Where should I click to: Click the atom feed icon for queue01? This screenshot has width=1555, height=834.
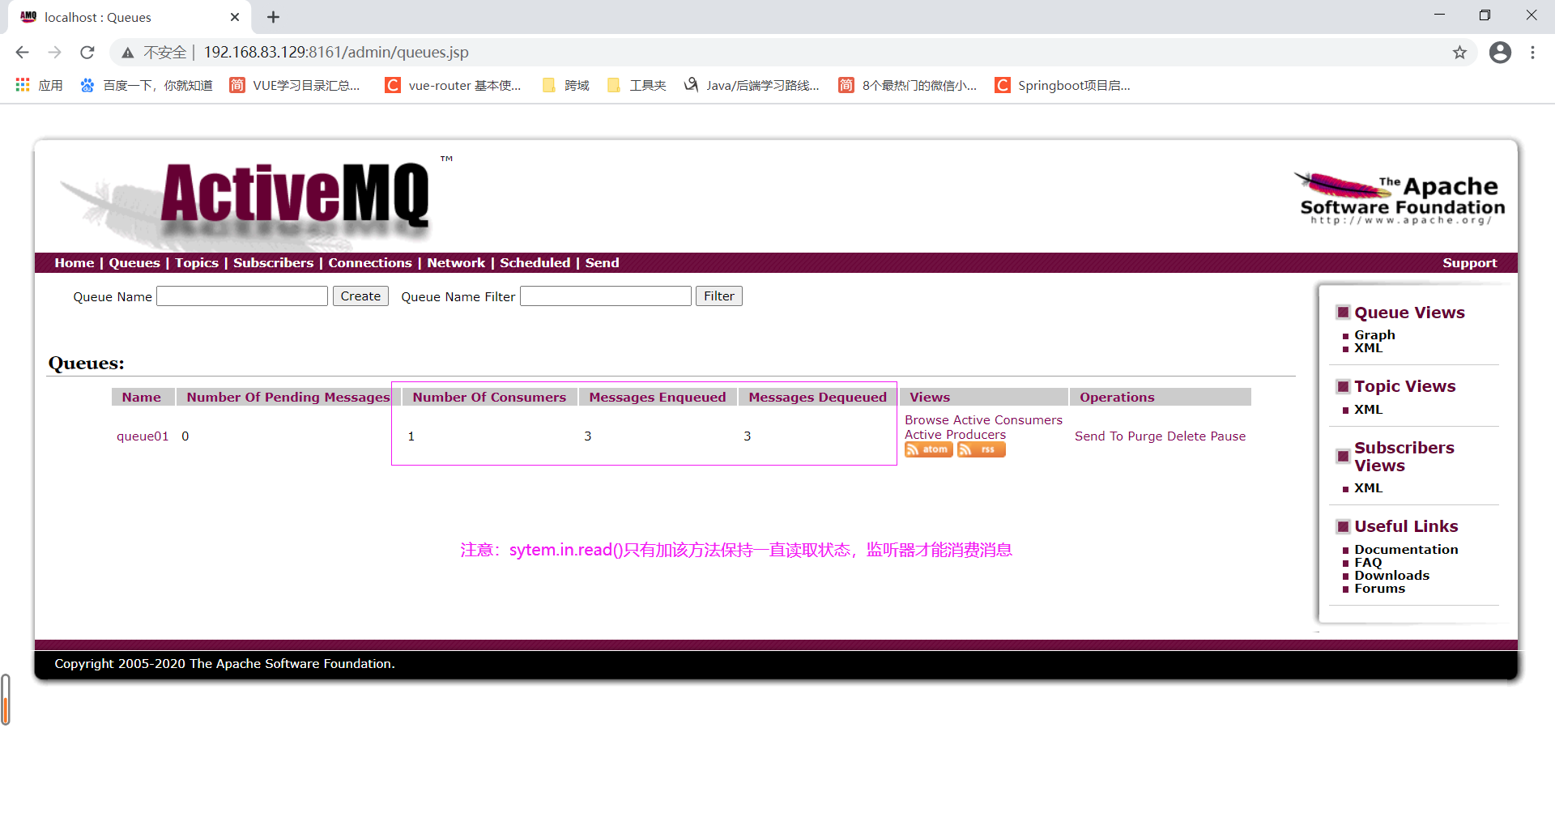pyautogui.click(x=928, y=449)
